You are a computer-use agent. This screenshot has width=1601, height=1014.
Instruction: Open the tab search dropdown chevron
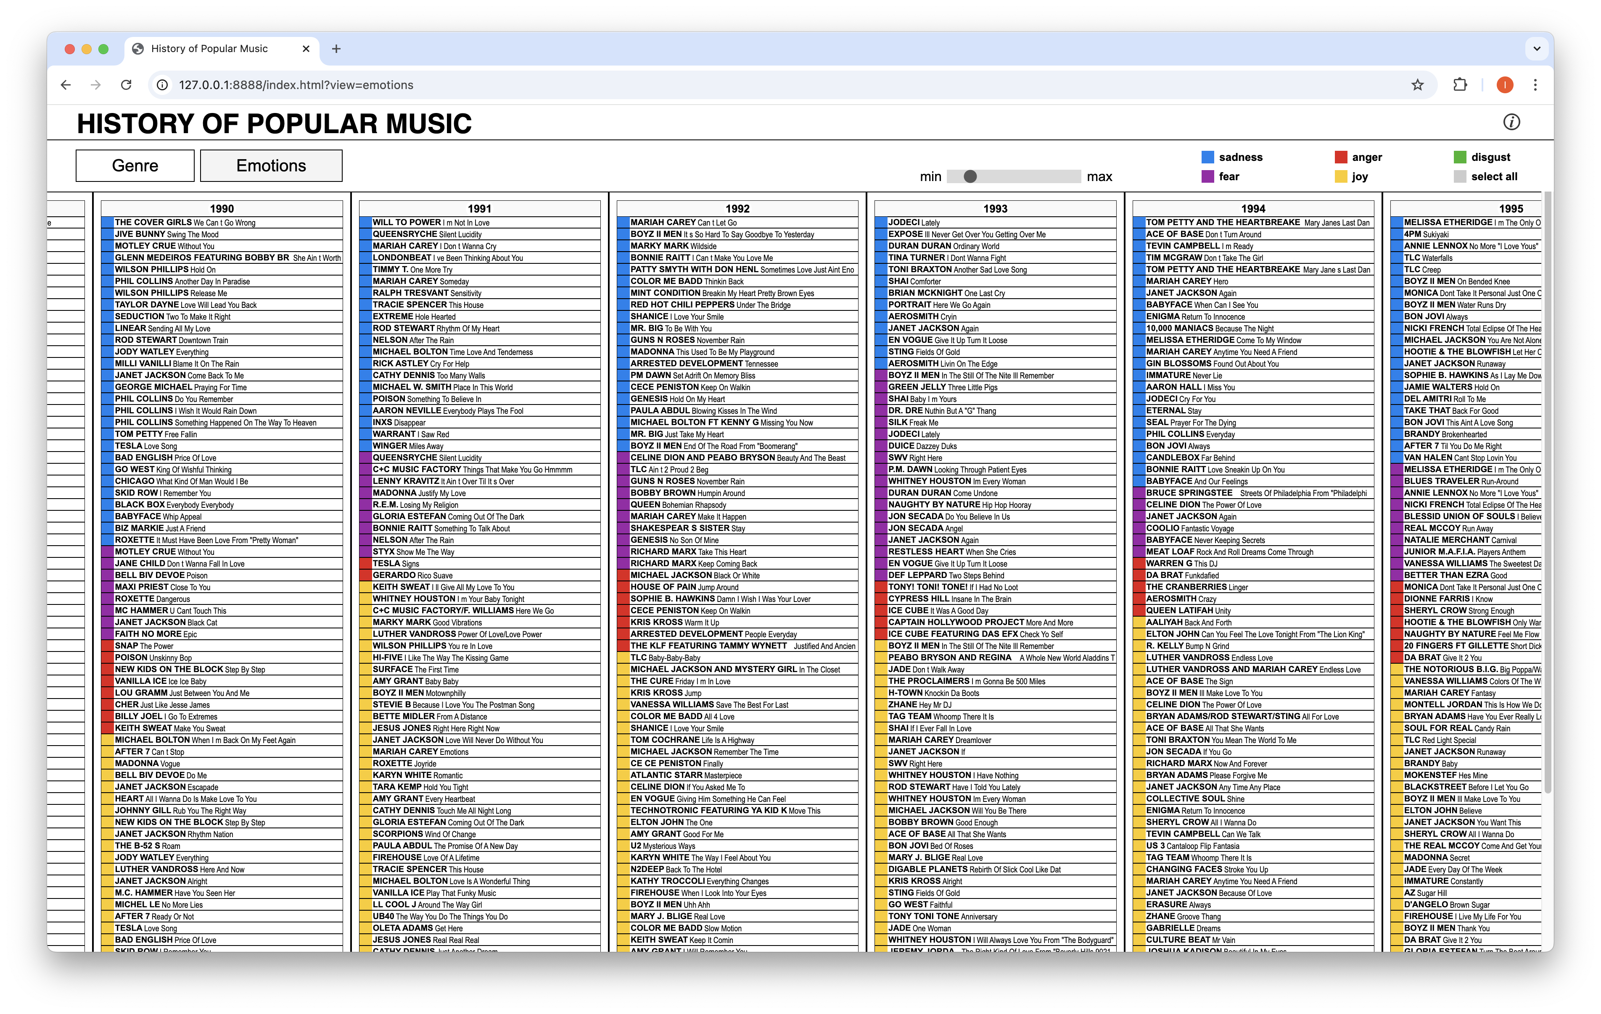pyautogui.click(x=1537, y=48)
